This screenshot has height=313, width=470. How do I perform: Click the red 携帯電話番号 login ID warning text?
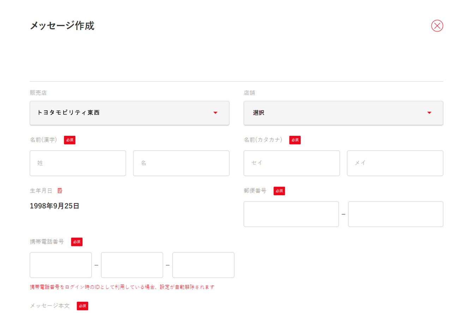coord(122,287)
